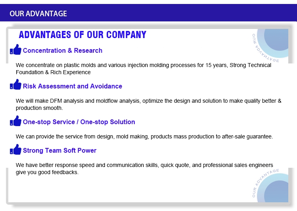Select the One-stop Service / One-stop Solution heading
297x211 pixels.
pos(79,122)
